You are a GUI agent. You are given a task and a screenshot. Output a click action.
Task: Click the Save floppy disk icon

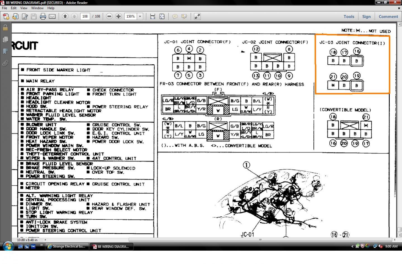point(34,16)
